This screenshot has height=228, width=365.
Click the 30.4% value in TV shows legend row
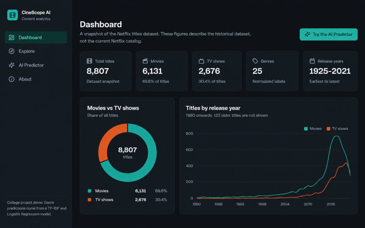(161, 200)
